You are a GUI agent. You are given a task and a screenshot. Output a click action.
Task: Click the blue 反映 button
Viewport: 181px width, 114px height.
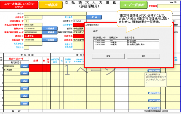(94, 17)
